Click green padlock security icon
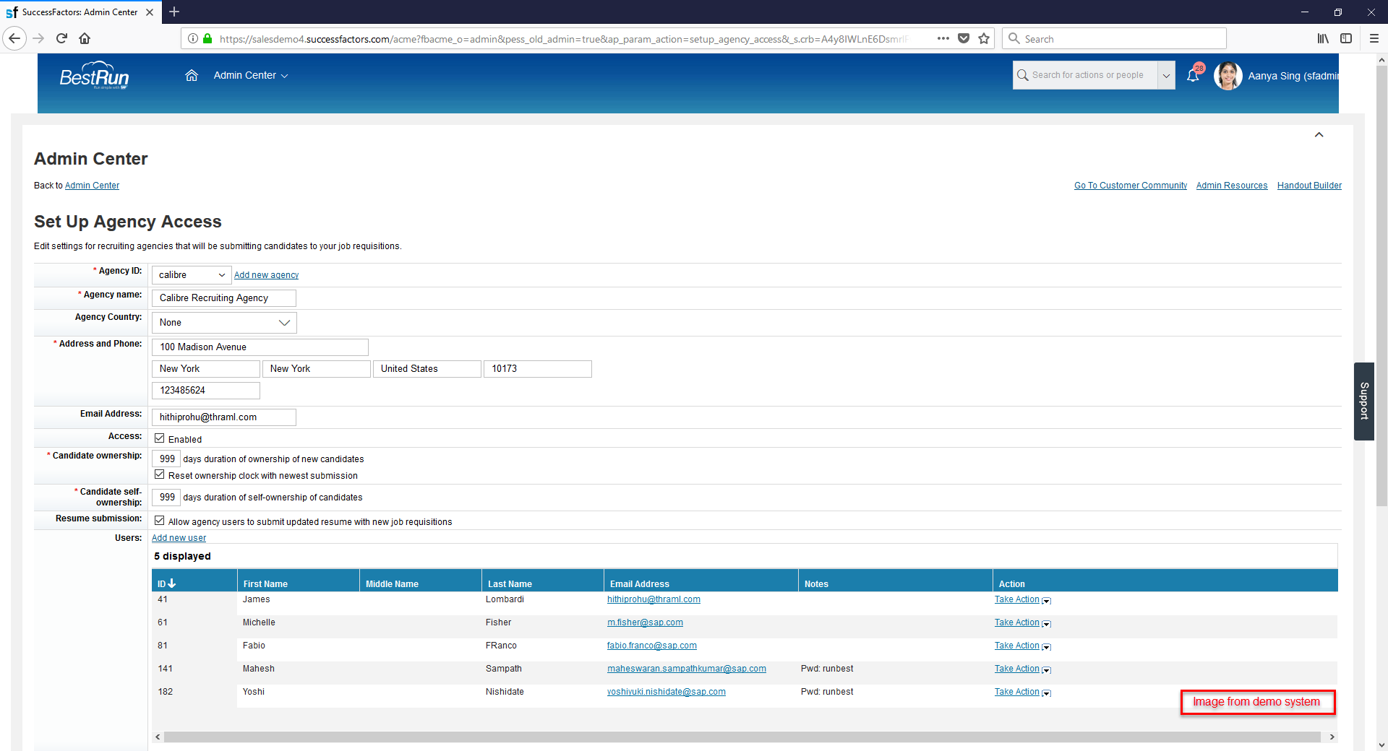Image resolution: width=1388 pixels, height=751 pixels. 207,38
